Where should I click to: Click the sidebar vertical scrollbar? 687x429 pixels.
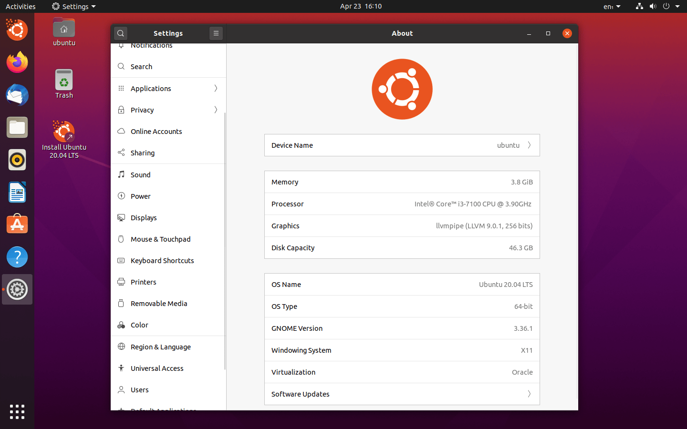point(225,241)
